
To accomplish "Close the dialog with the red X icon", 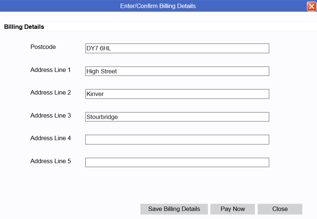I will [311, 6].
